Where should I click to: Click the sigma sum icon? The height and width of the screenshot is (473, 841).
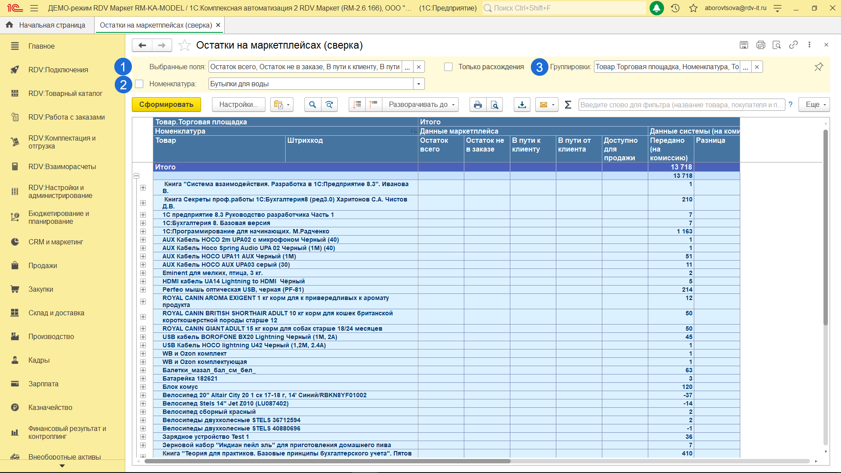point(568,105)
